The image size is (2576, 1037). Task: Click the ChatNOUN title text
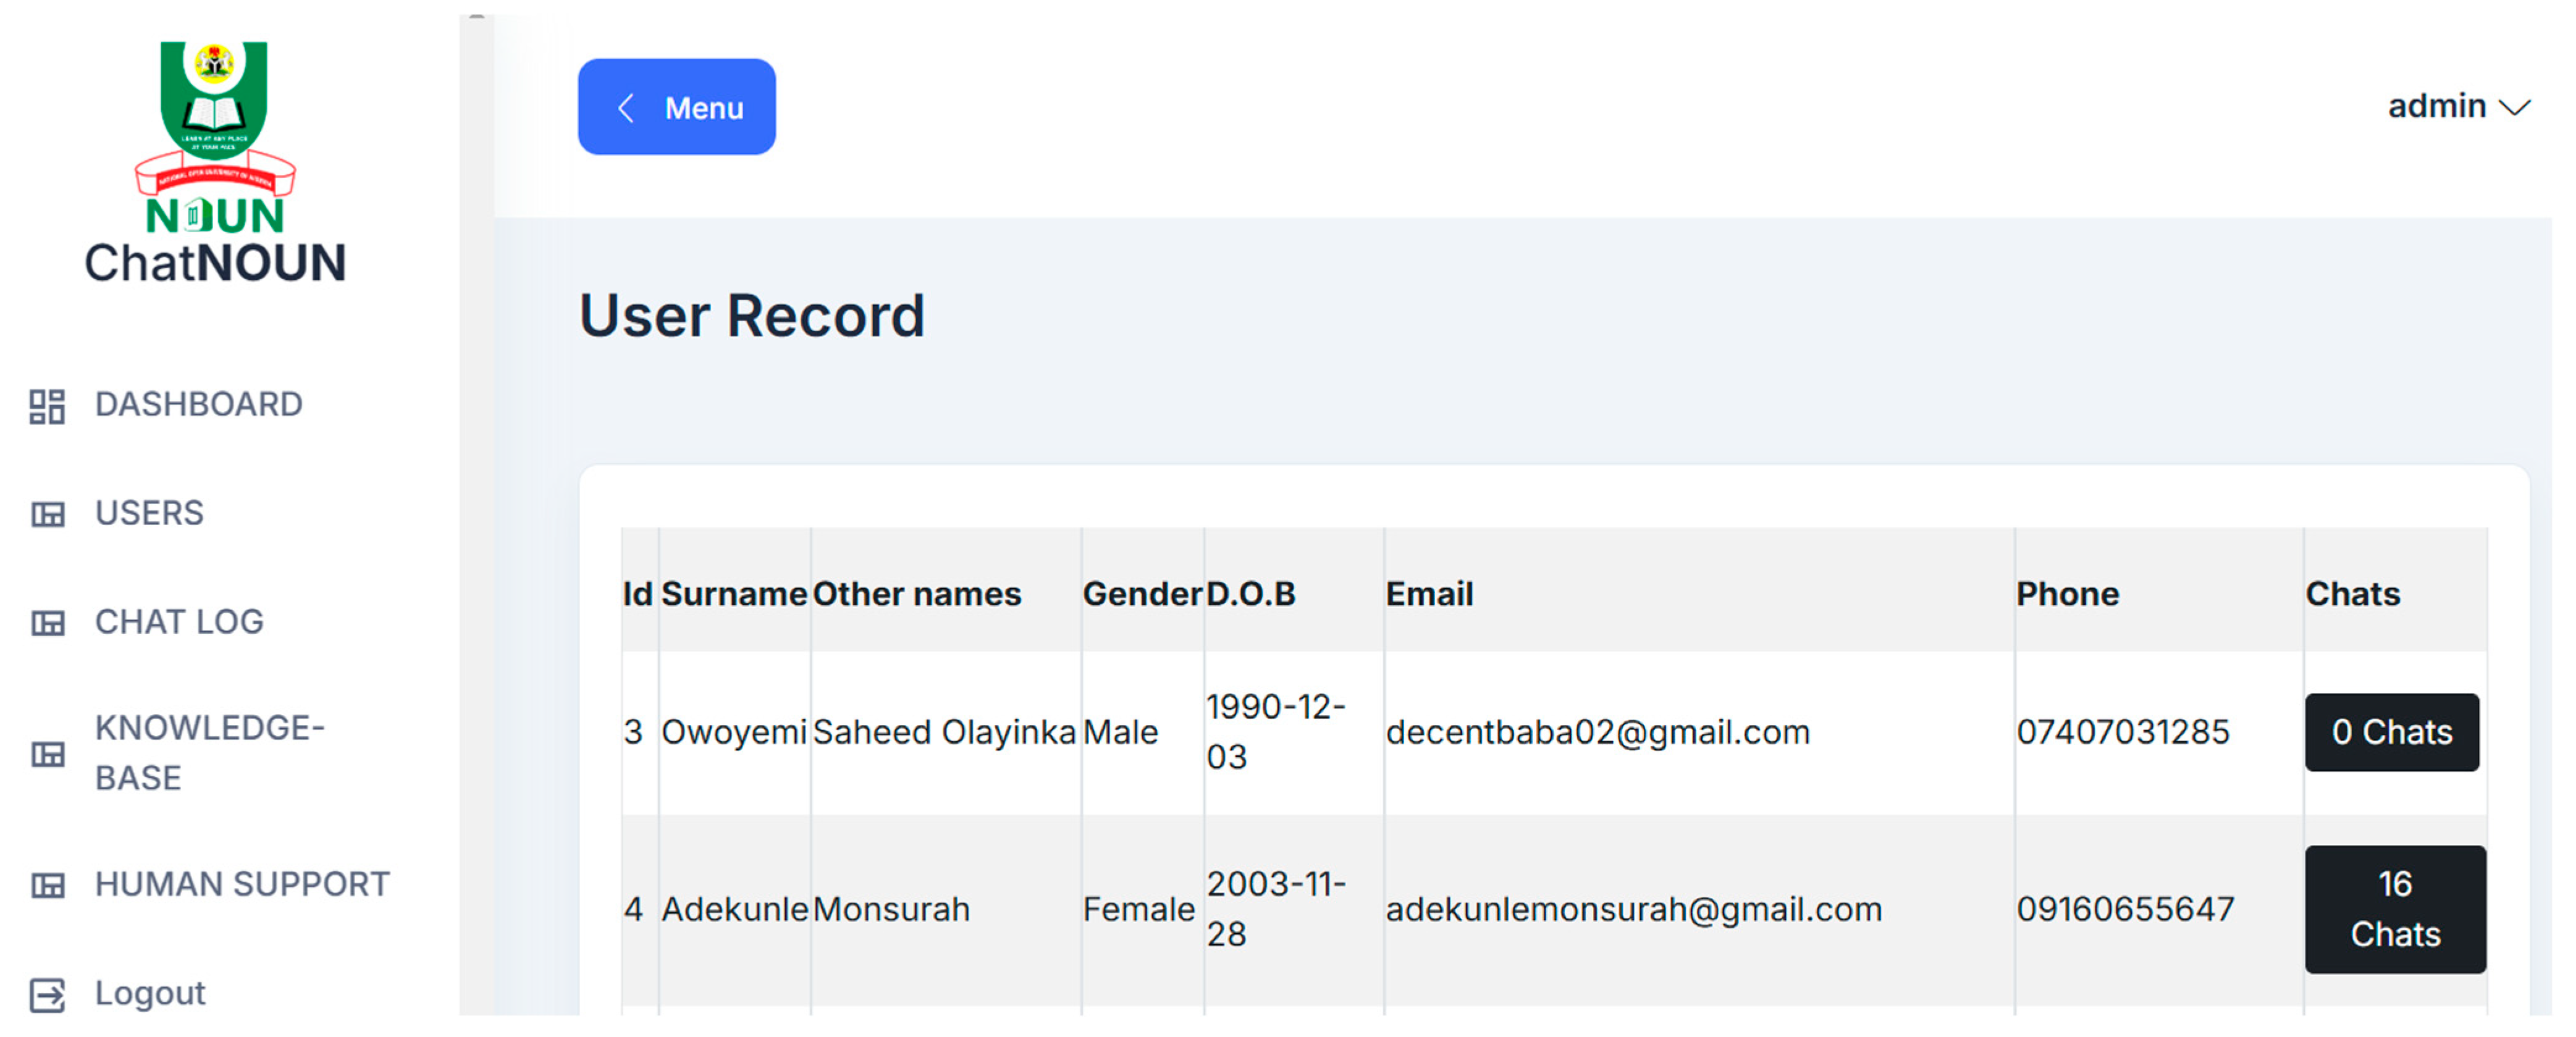pos(215,263)
